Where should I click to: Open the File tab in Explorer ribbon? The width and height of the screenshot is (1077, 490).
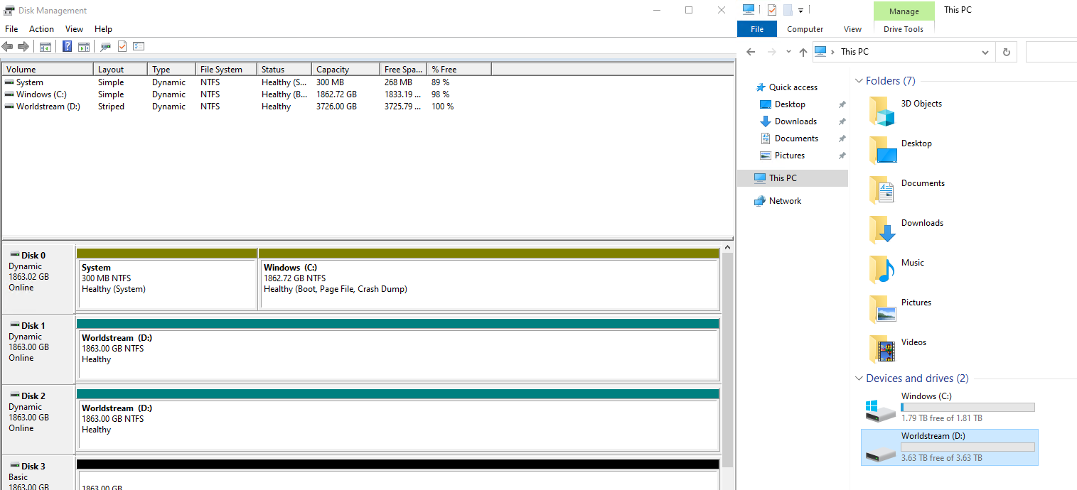click(x=757, y=29)
